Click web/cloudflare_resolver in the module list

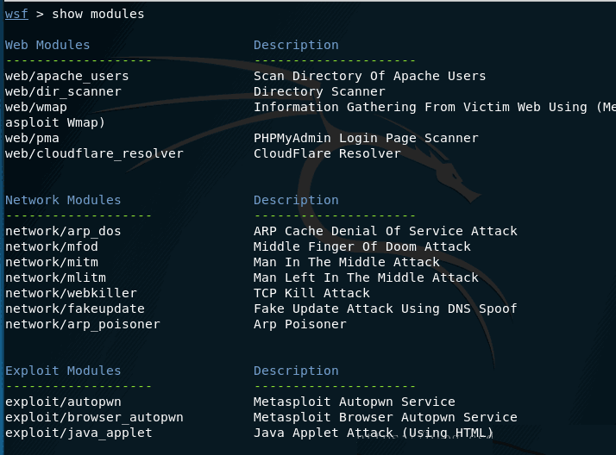coord(94,153)
